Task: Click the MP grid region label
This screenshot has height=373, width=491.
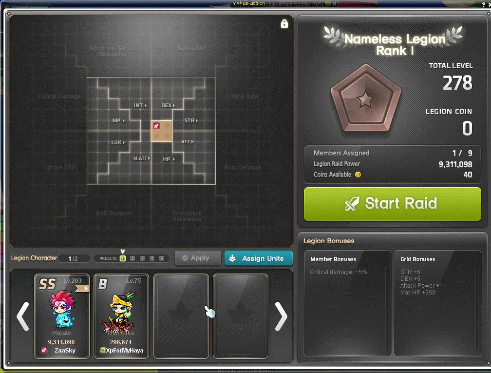Action: [x=118, y=121]
